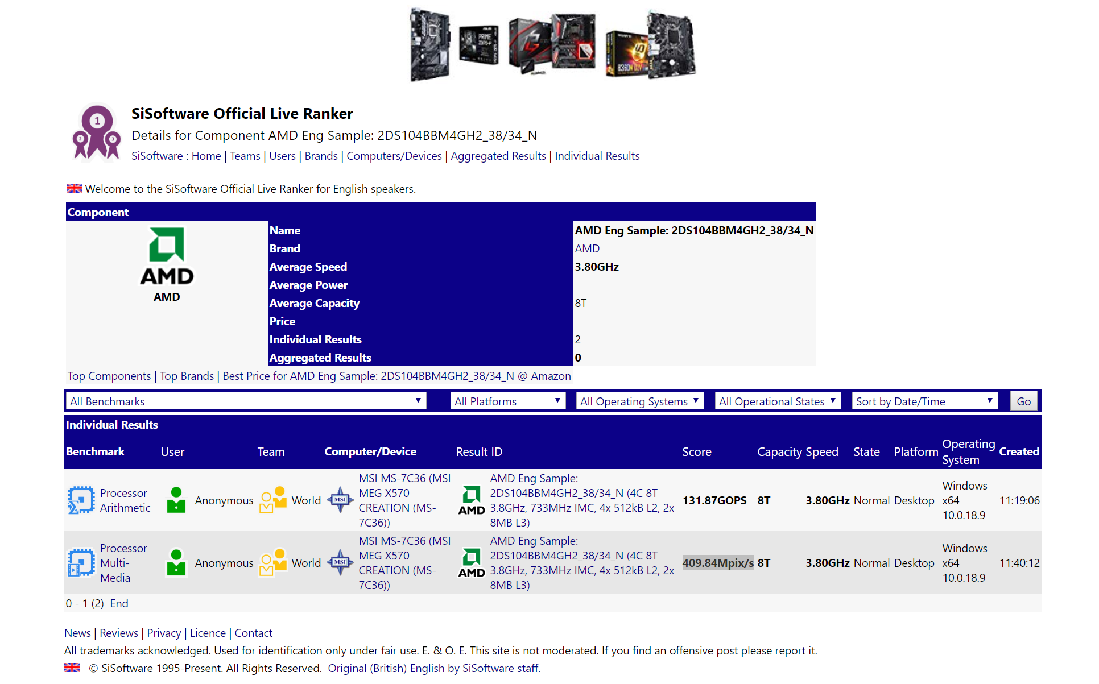Click the Processor Arithmetic benchmark icon
The width and height of the screenshot is (1099, 684).
point(81,500)
